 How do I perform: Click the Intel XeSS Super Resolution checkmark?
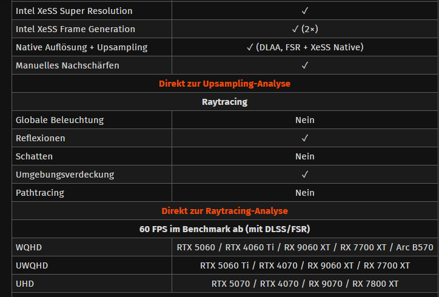pyautogui.click(x=304, y=11)
